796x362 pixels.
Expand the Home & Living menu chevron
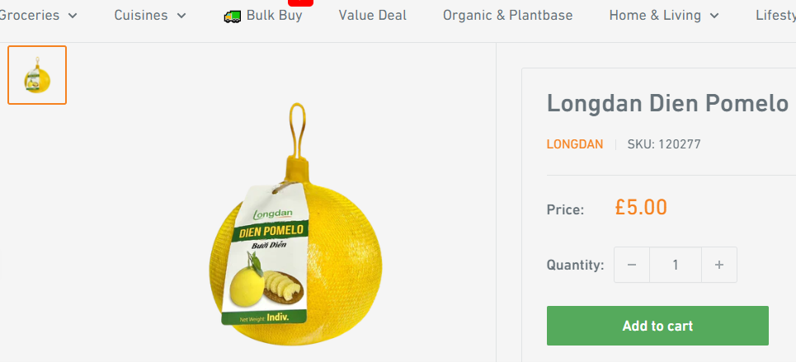click(x=714, y=16)
